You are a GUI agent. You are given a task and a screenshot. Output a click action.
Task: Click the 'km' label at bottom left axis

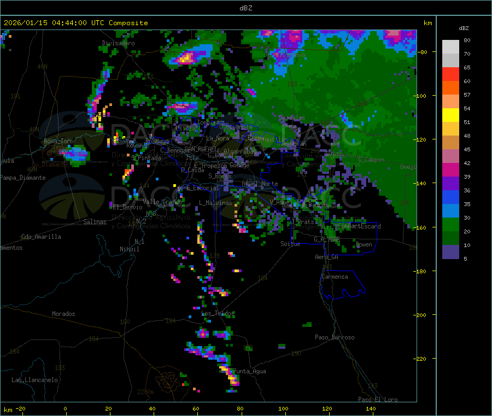(8, 410)
